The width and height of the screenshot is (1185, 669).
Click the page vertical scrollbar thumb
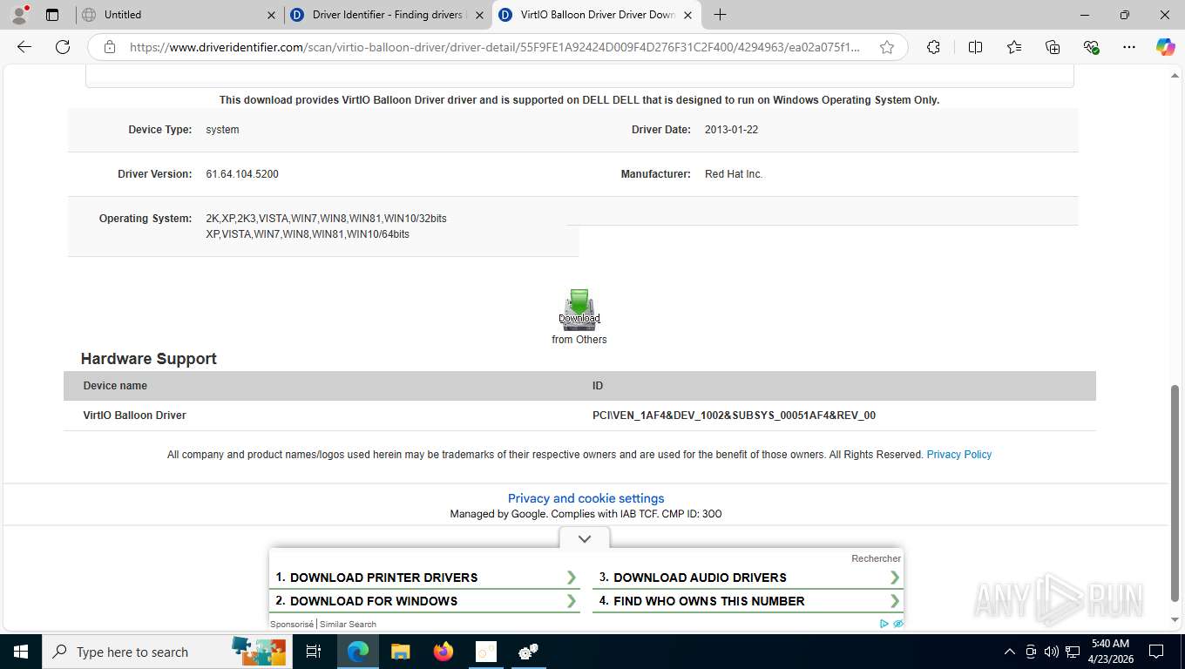coord(1175,493)
